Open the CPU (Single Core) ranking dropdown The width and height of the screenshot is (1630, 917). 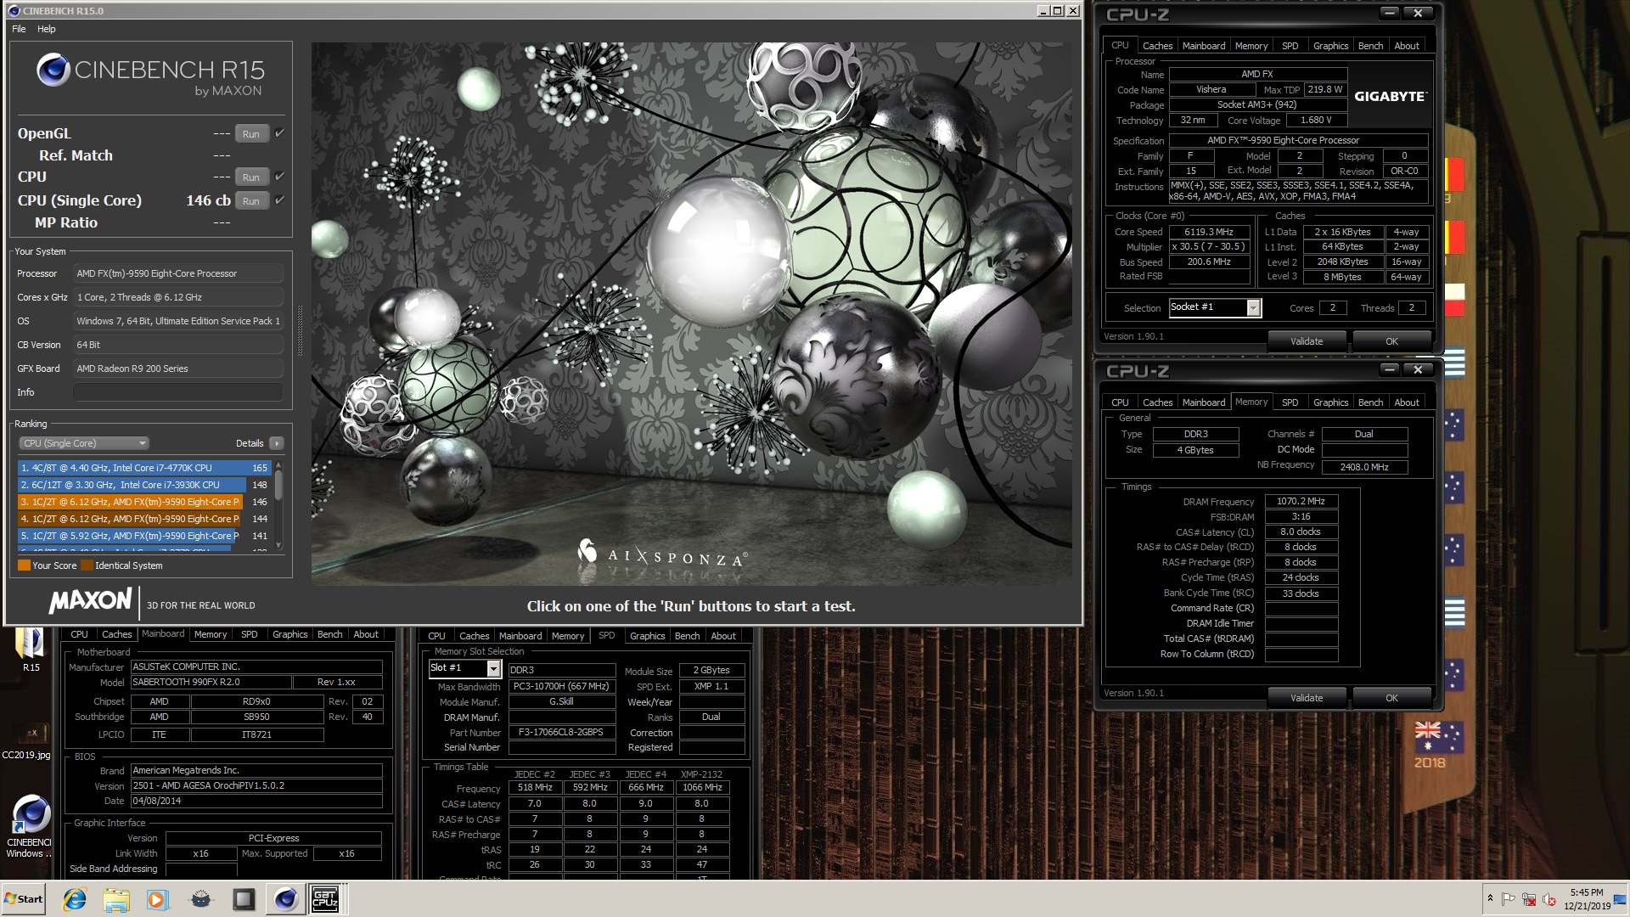click(x=84, y=443)
